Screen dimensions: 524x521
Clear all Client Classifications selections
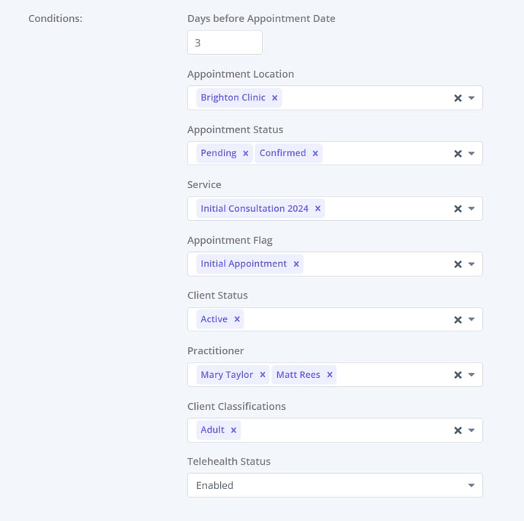[x=458, y=430]
